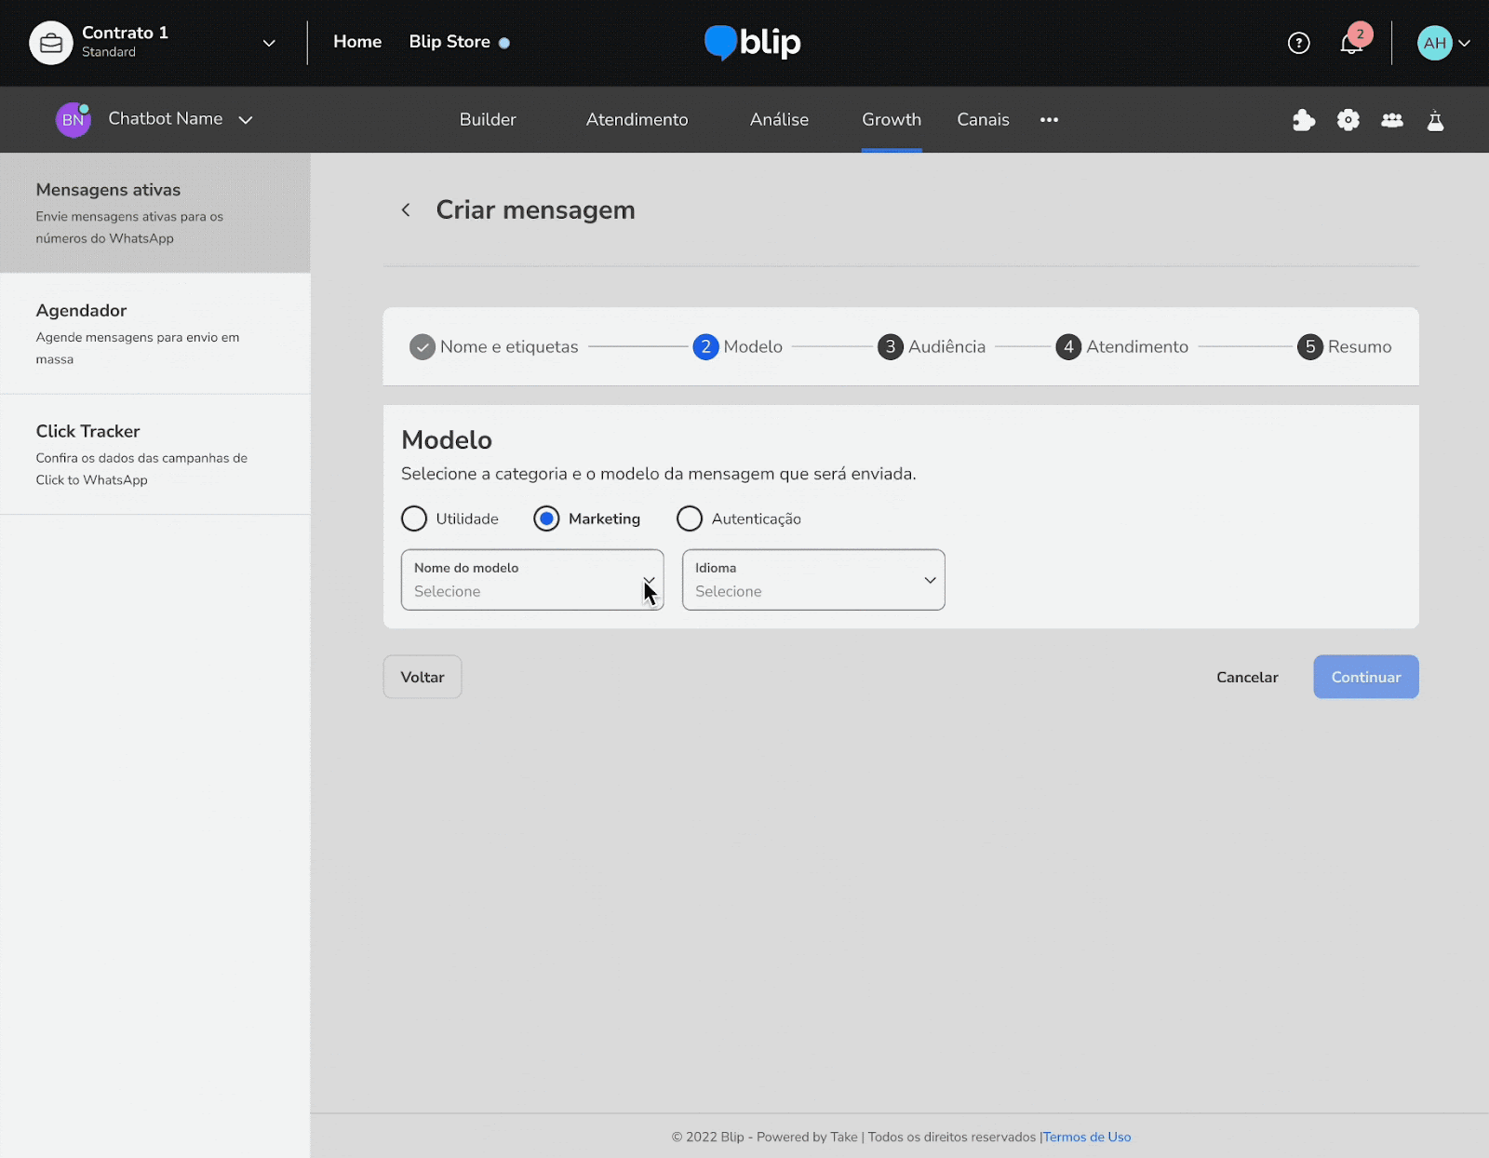The image size is (1489, 1158).
Task: Open the beta flask icon
Action: (x=1436, y=120)
